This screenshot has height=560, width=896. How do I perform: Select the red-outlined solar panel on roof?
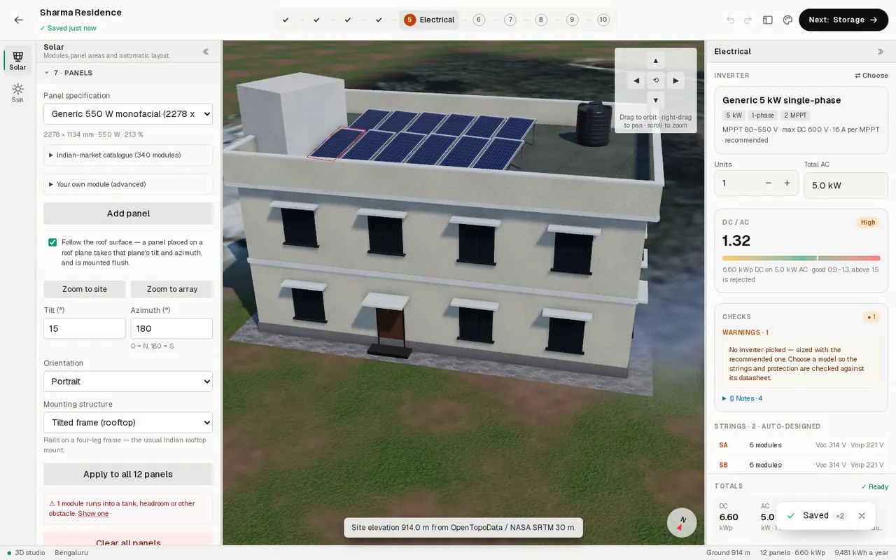[335, 143]
